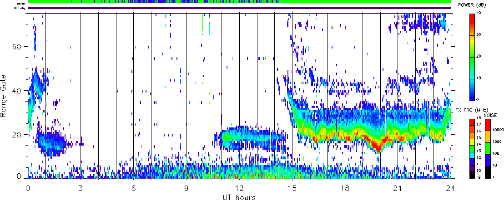
Task: Click the purple TX Freq strip above plot
Action: [x=240, y=8]
